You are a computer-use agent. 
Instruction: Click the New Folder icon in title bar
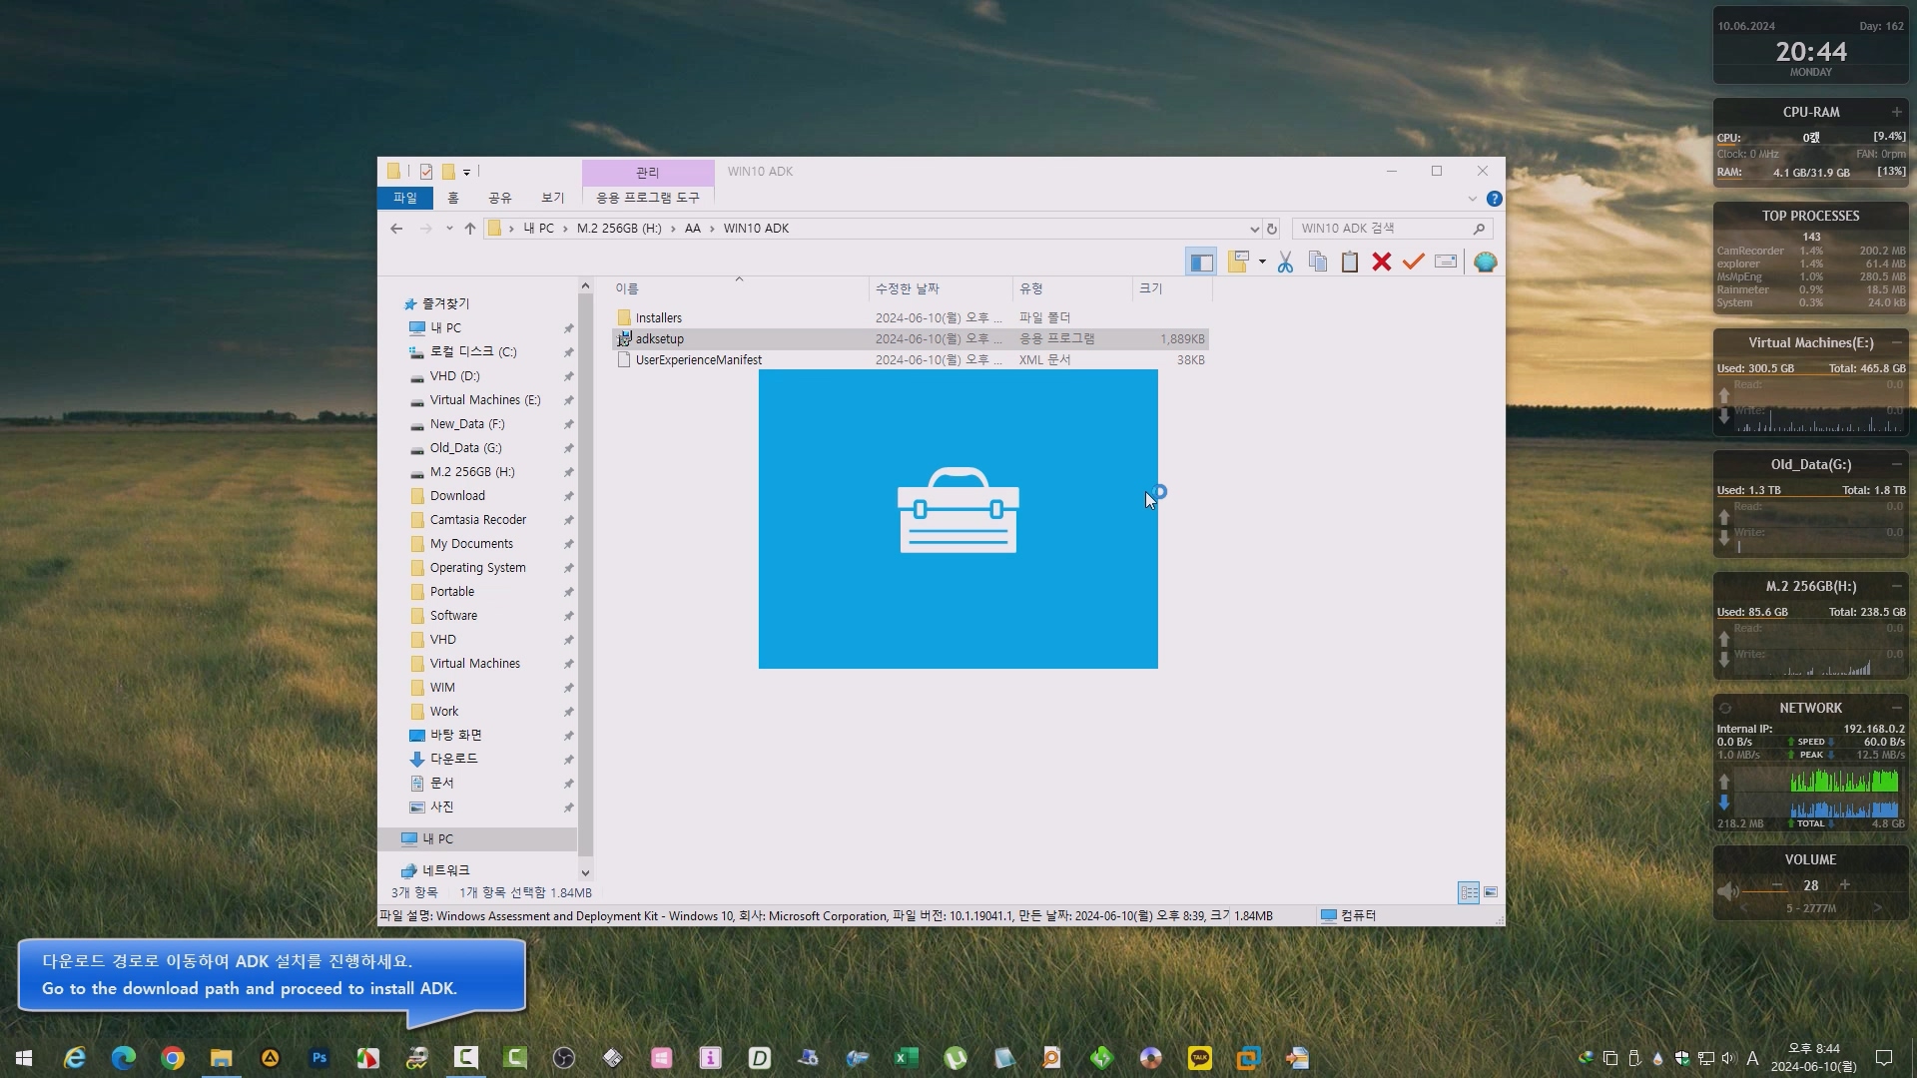point(448,172)
